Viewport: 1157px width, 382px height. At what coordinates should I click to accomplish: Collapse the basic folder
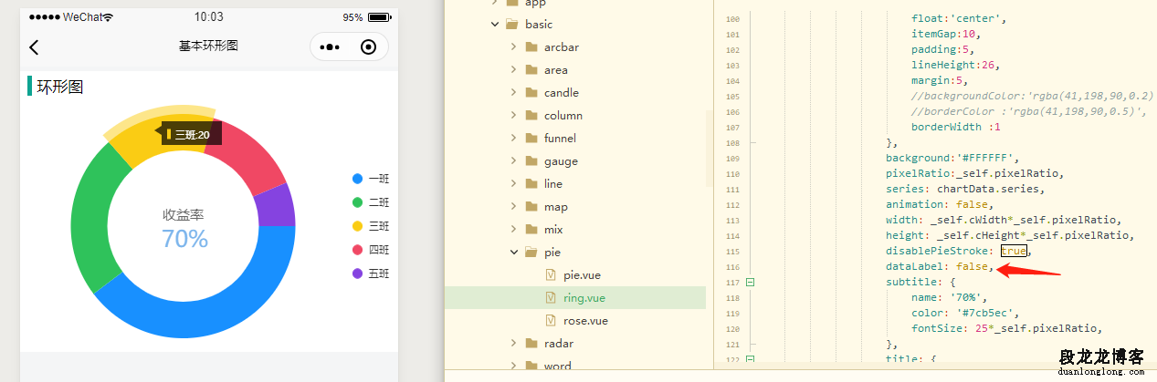[495, 24]
